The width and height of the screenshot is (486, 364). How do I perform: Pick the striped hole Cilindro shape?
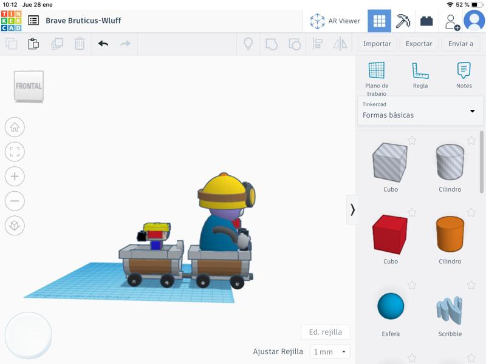click(450, 167)
